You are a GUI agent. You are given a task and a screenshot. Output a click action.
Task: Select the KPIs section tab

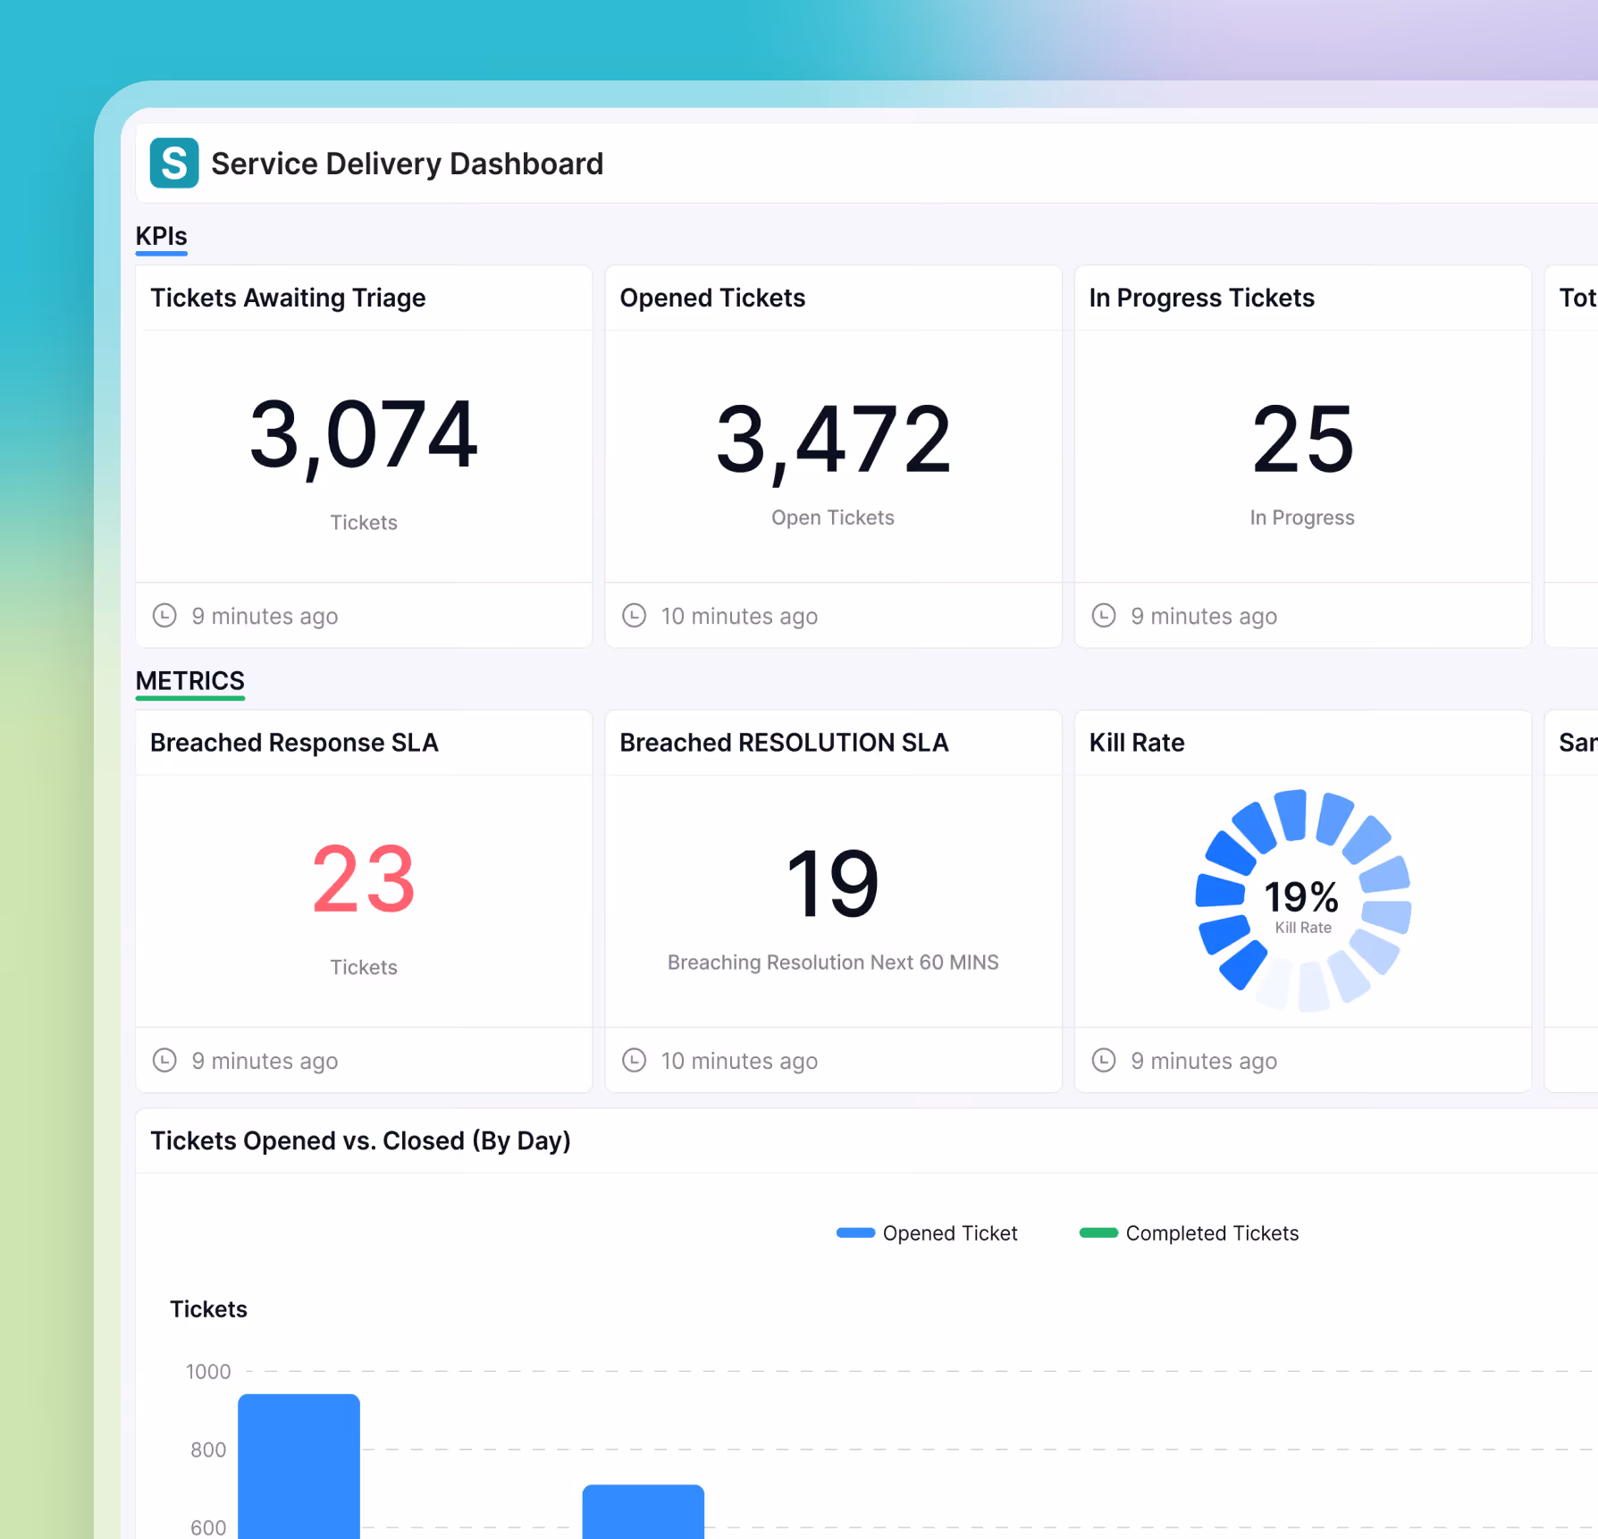coord(162,237)
